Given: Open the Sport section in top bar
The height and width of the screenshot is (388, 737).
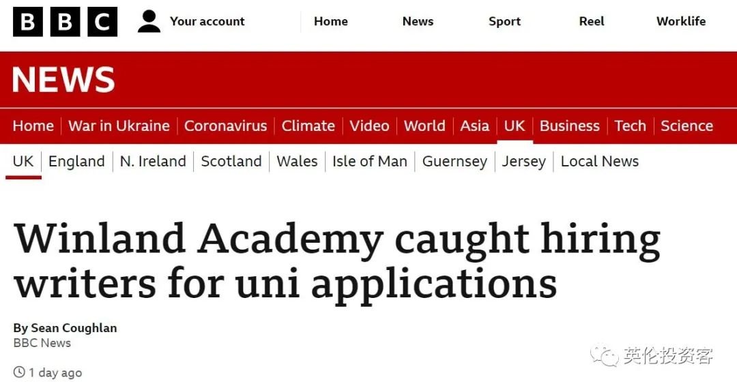Looking at the screenshot, I should tap(504, 22).
